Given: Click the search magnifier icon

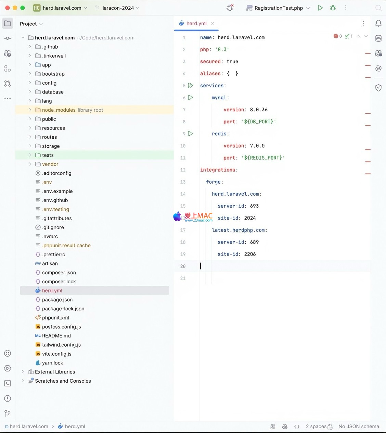Looking at the screenshot, I should [x=378, y=8].
